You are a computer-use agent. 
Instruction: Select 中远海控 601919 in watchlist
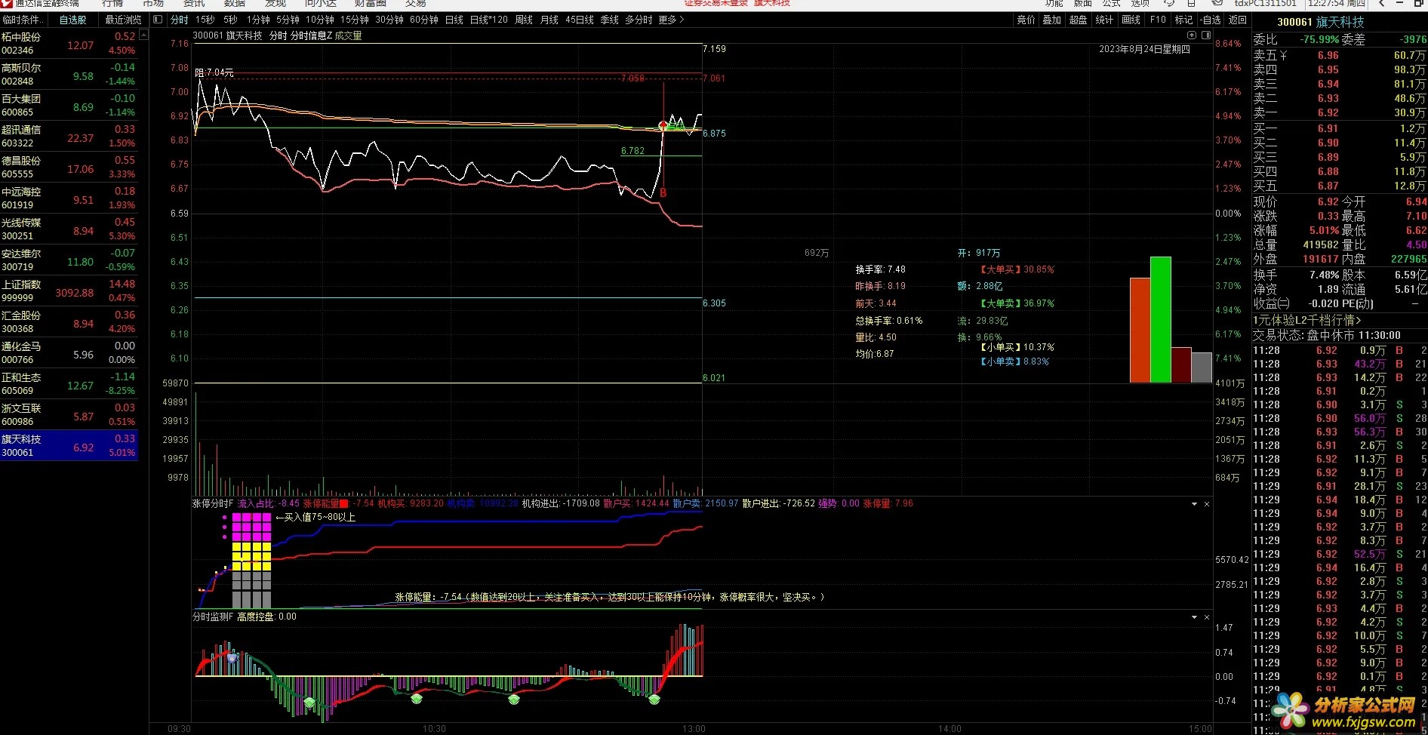pyautogui.click(x=69, y=198)
